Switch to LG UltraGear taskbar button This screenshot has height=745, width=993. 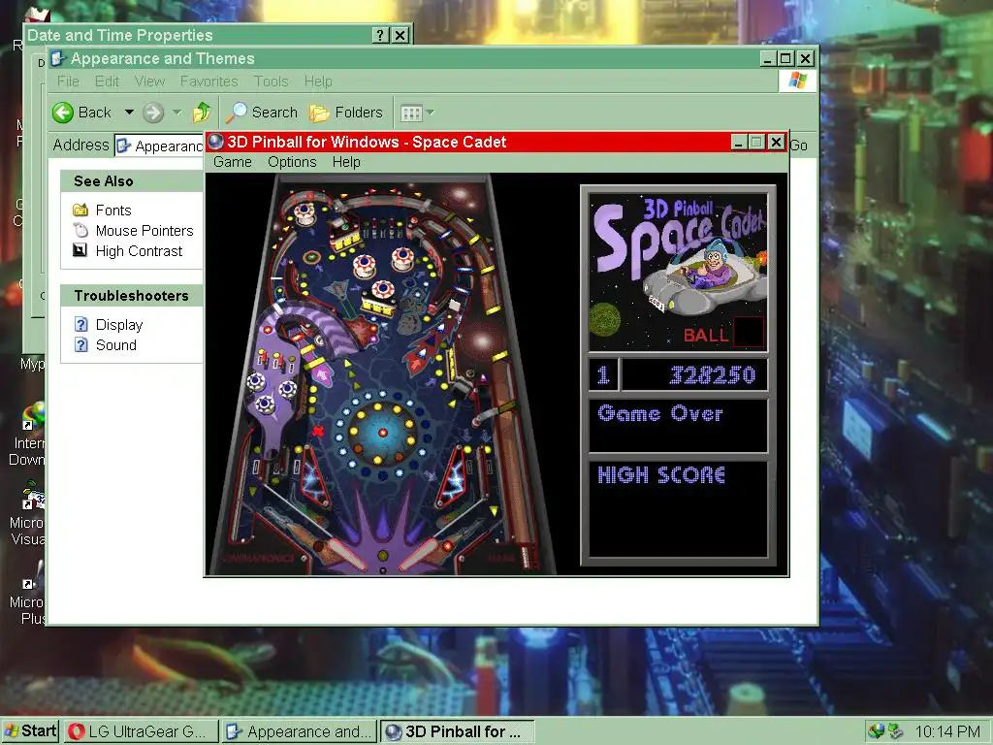tap(141, 731)
